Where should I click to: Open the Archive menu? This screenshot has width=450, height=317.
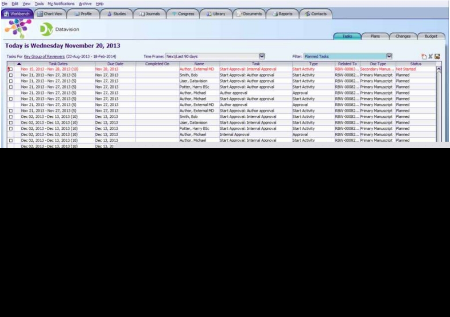(x=85, y=4)
